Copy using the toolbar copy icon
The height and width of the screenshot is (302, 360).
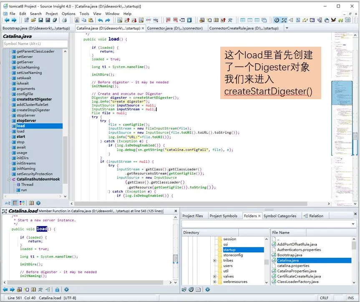[84, 20]
